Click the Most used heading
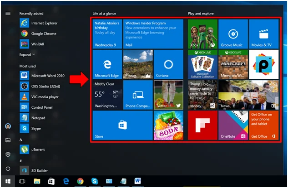 click(x=27, y=66)
